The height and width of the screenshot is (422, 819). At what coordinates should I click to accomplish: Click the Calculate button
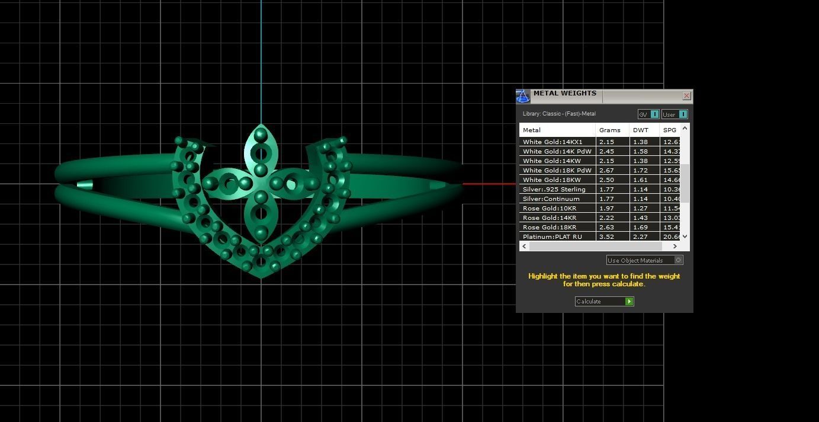[604, 302]
